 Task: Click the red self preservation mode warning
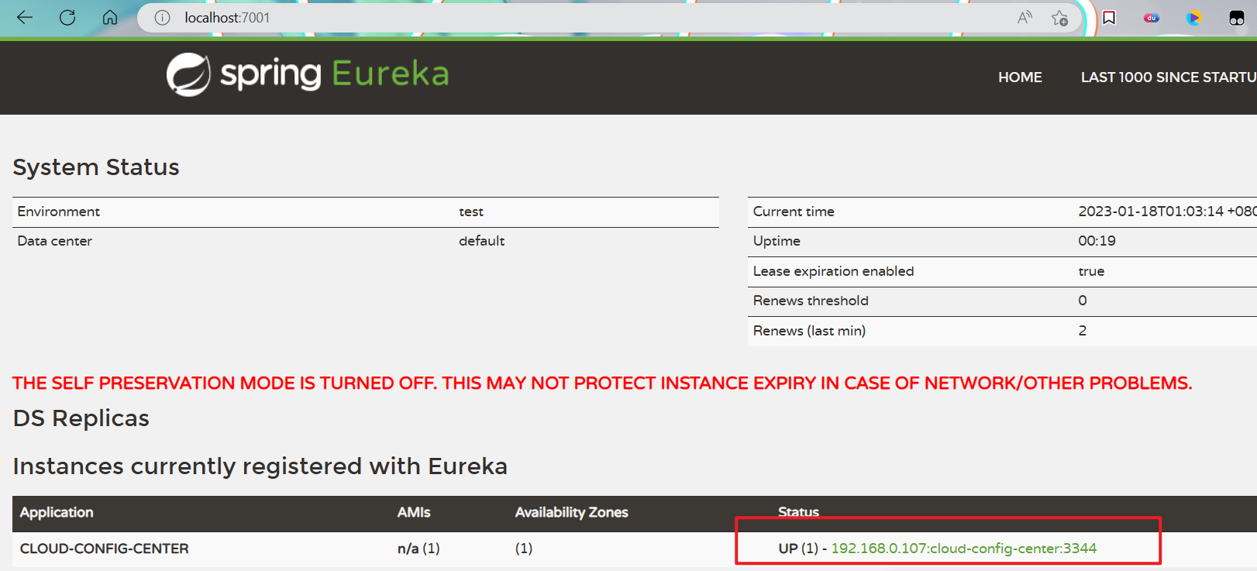pos(602,384)
